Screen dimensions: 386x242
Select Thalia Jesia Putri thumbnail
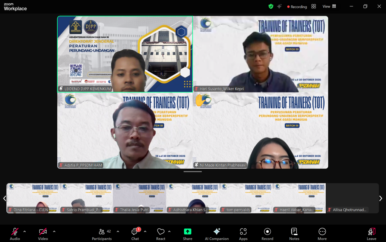click(x=139, y=198)
